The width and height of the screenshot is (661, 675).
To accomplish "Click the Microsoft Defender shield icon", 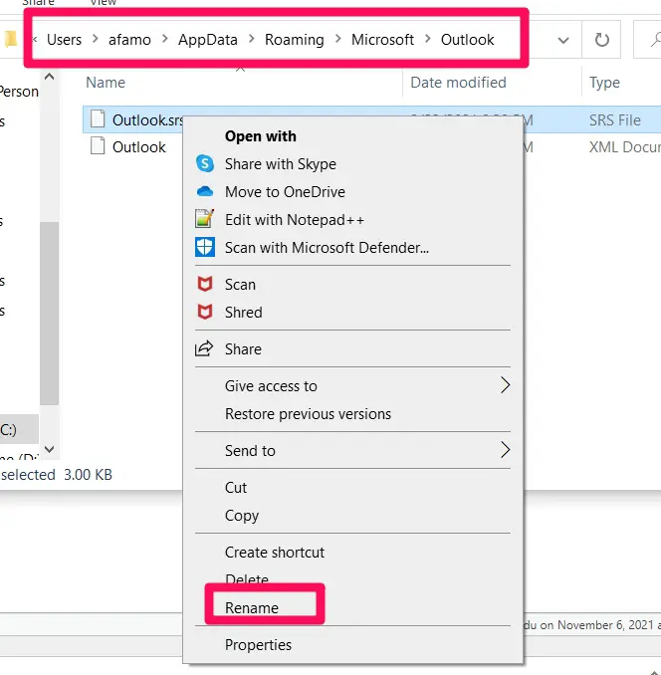I will pos(205,247).
